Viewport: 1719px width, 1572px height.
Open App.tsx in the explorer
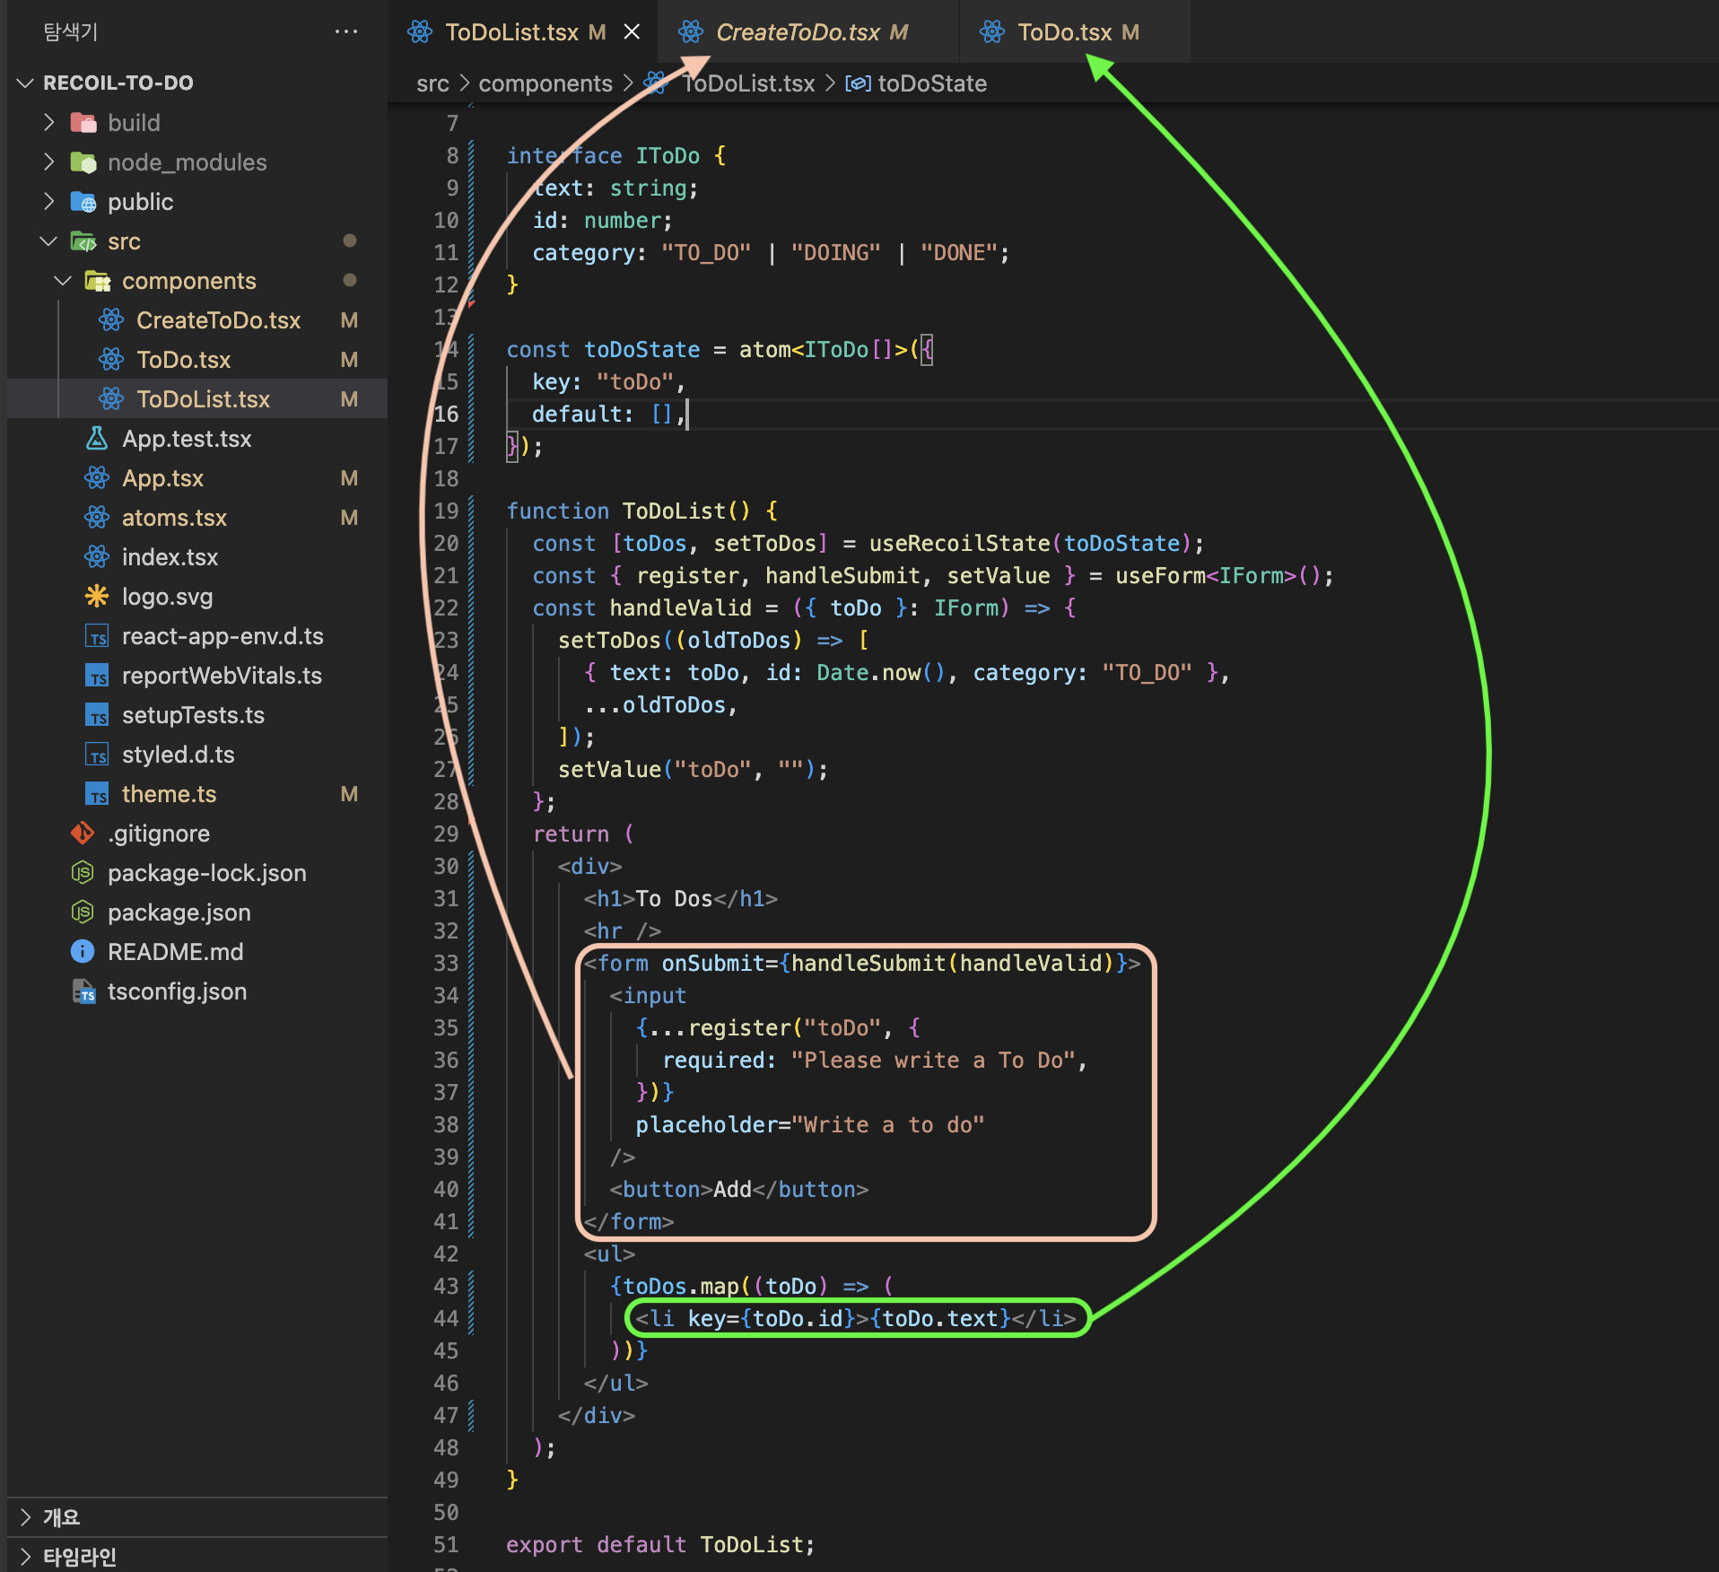162,478
